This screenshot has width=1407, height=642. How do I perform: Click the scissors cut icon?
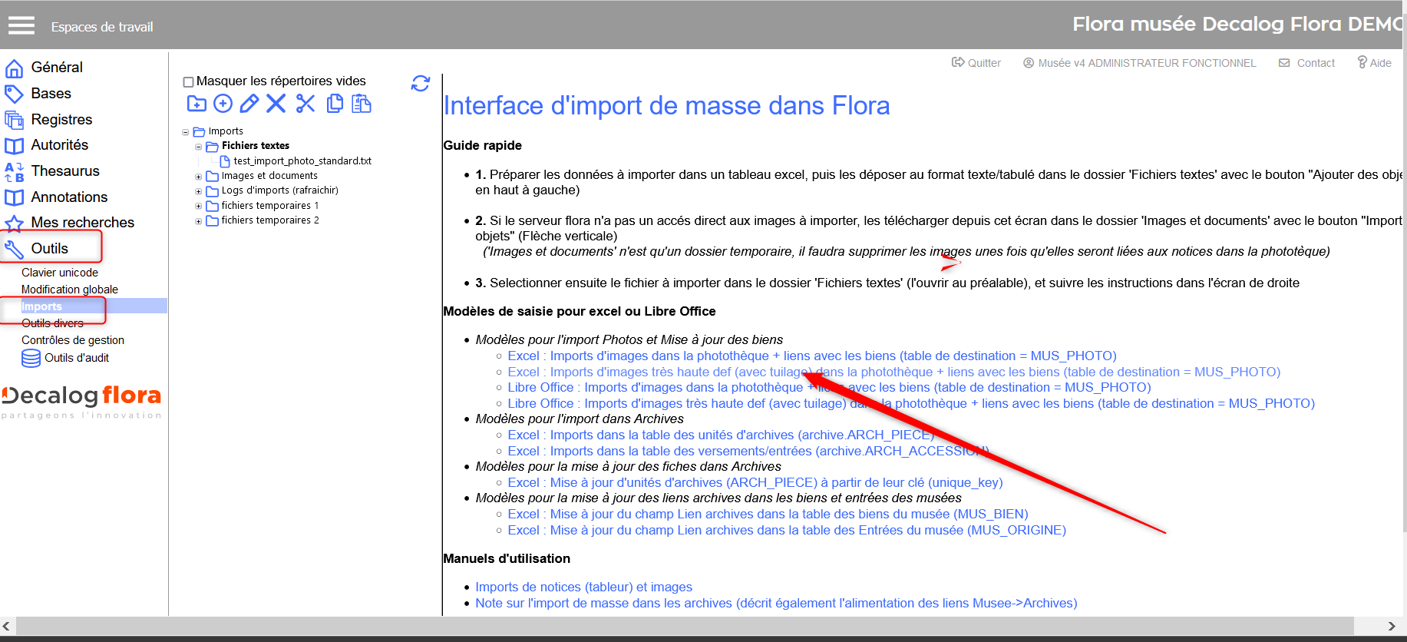tap(306, 104)
